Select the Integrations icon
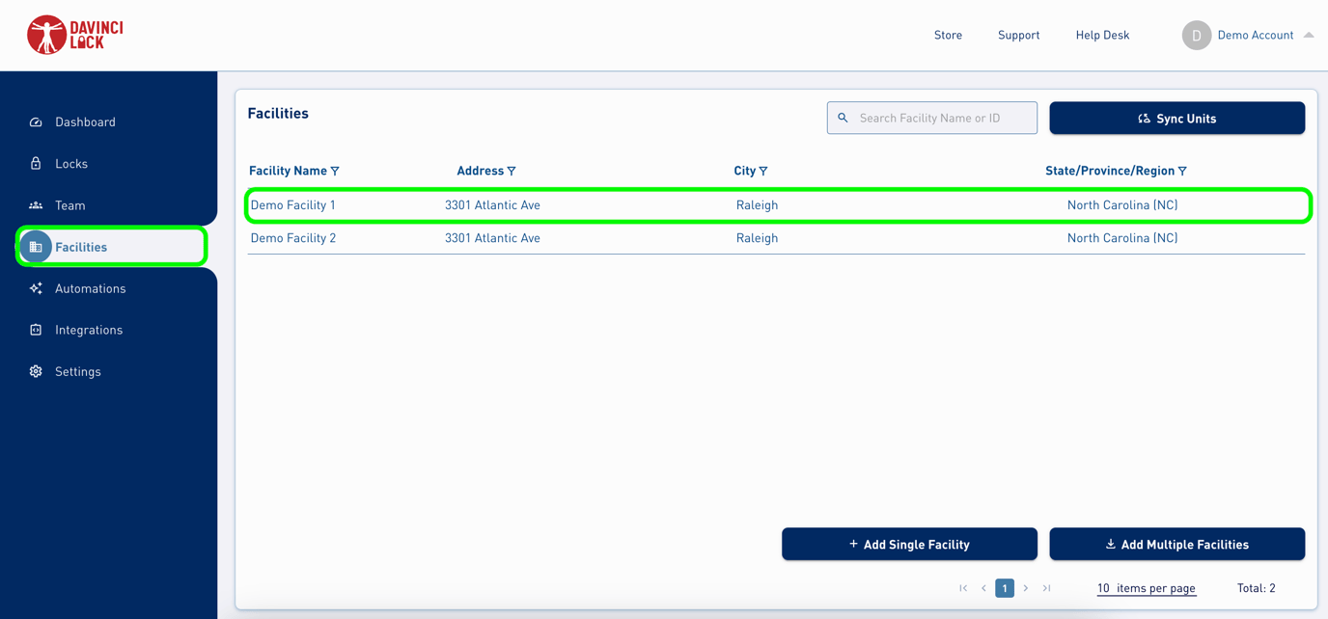The height and width of the screenshot is (619, 1328). click(x=36, y=329)
